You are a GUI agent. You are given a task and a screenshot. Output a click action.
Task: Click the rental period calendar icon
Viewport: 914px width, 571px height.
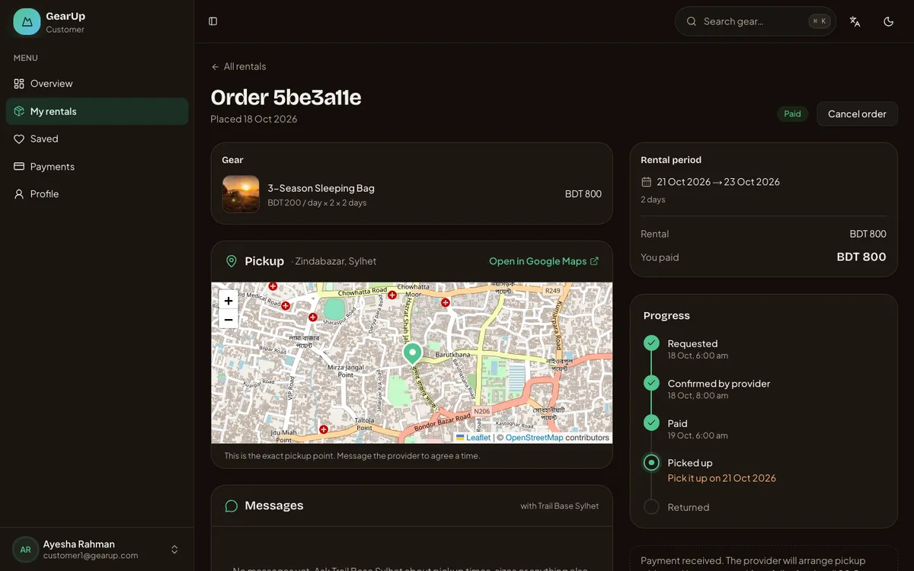pos(647,182)
